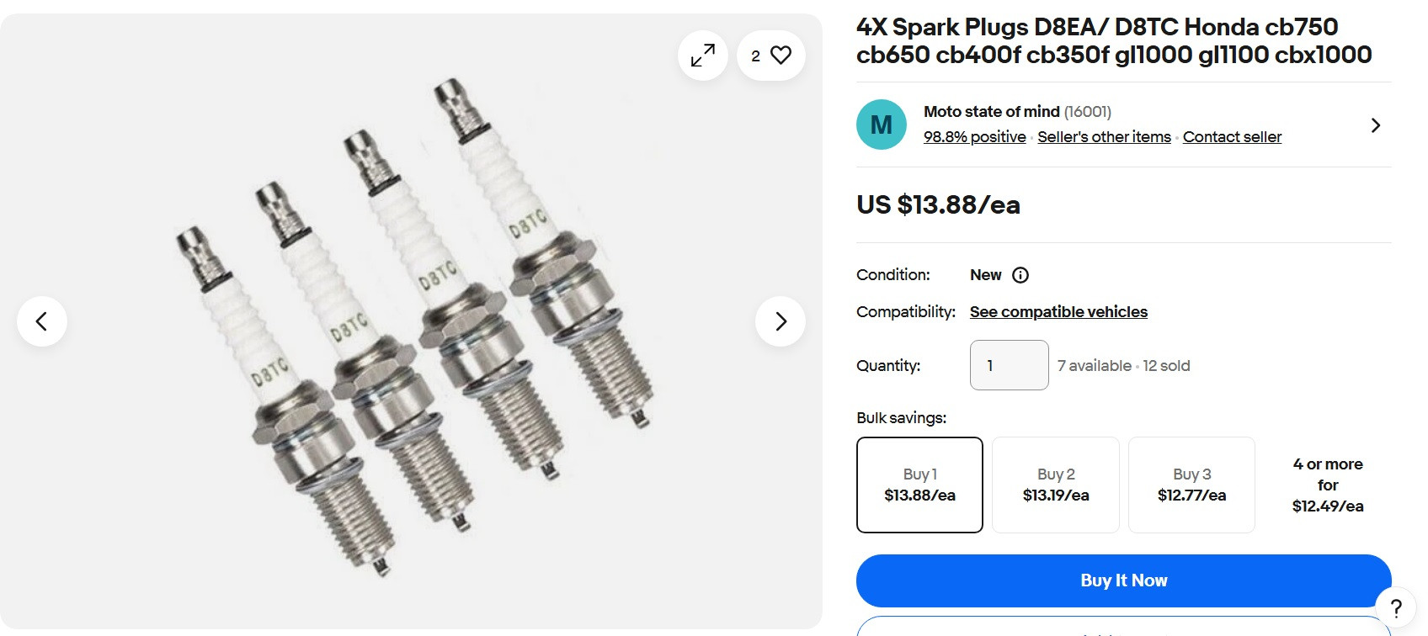Screen dimensions: 1428x636
Task: Expand the seller details chevron
Action: coord(1375,125)
